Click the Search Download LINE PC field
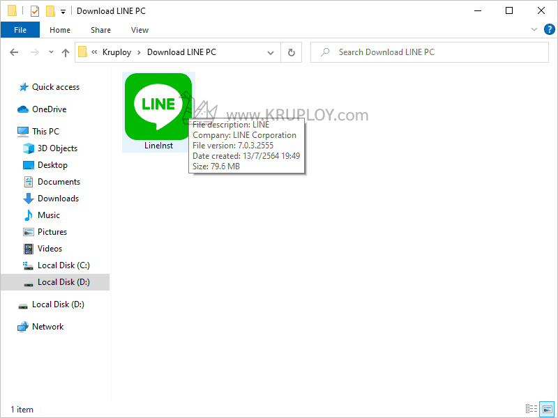 tap(430, 52)
